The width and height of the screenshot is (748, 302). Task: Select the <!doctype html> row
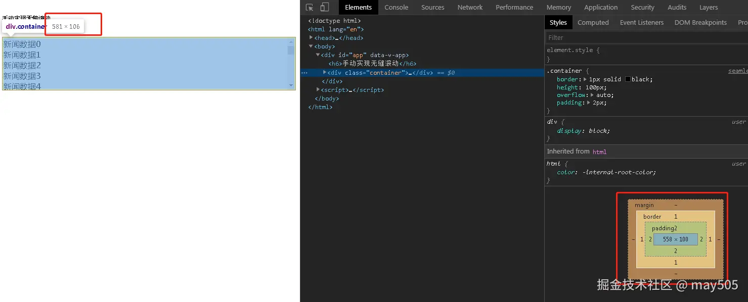[x=334, y=20]
